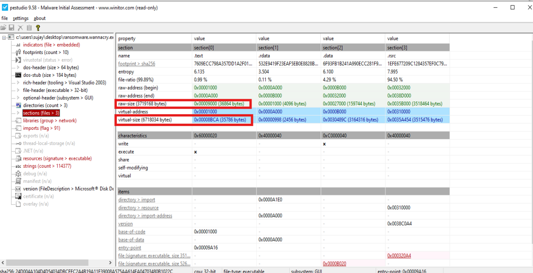Click the icon beside thread-local-storage
Screen dimensions: 533x273
point(18,143)
